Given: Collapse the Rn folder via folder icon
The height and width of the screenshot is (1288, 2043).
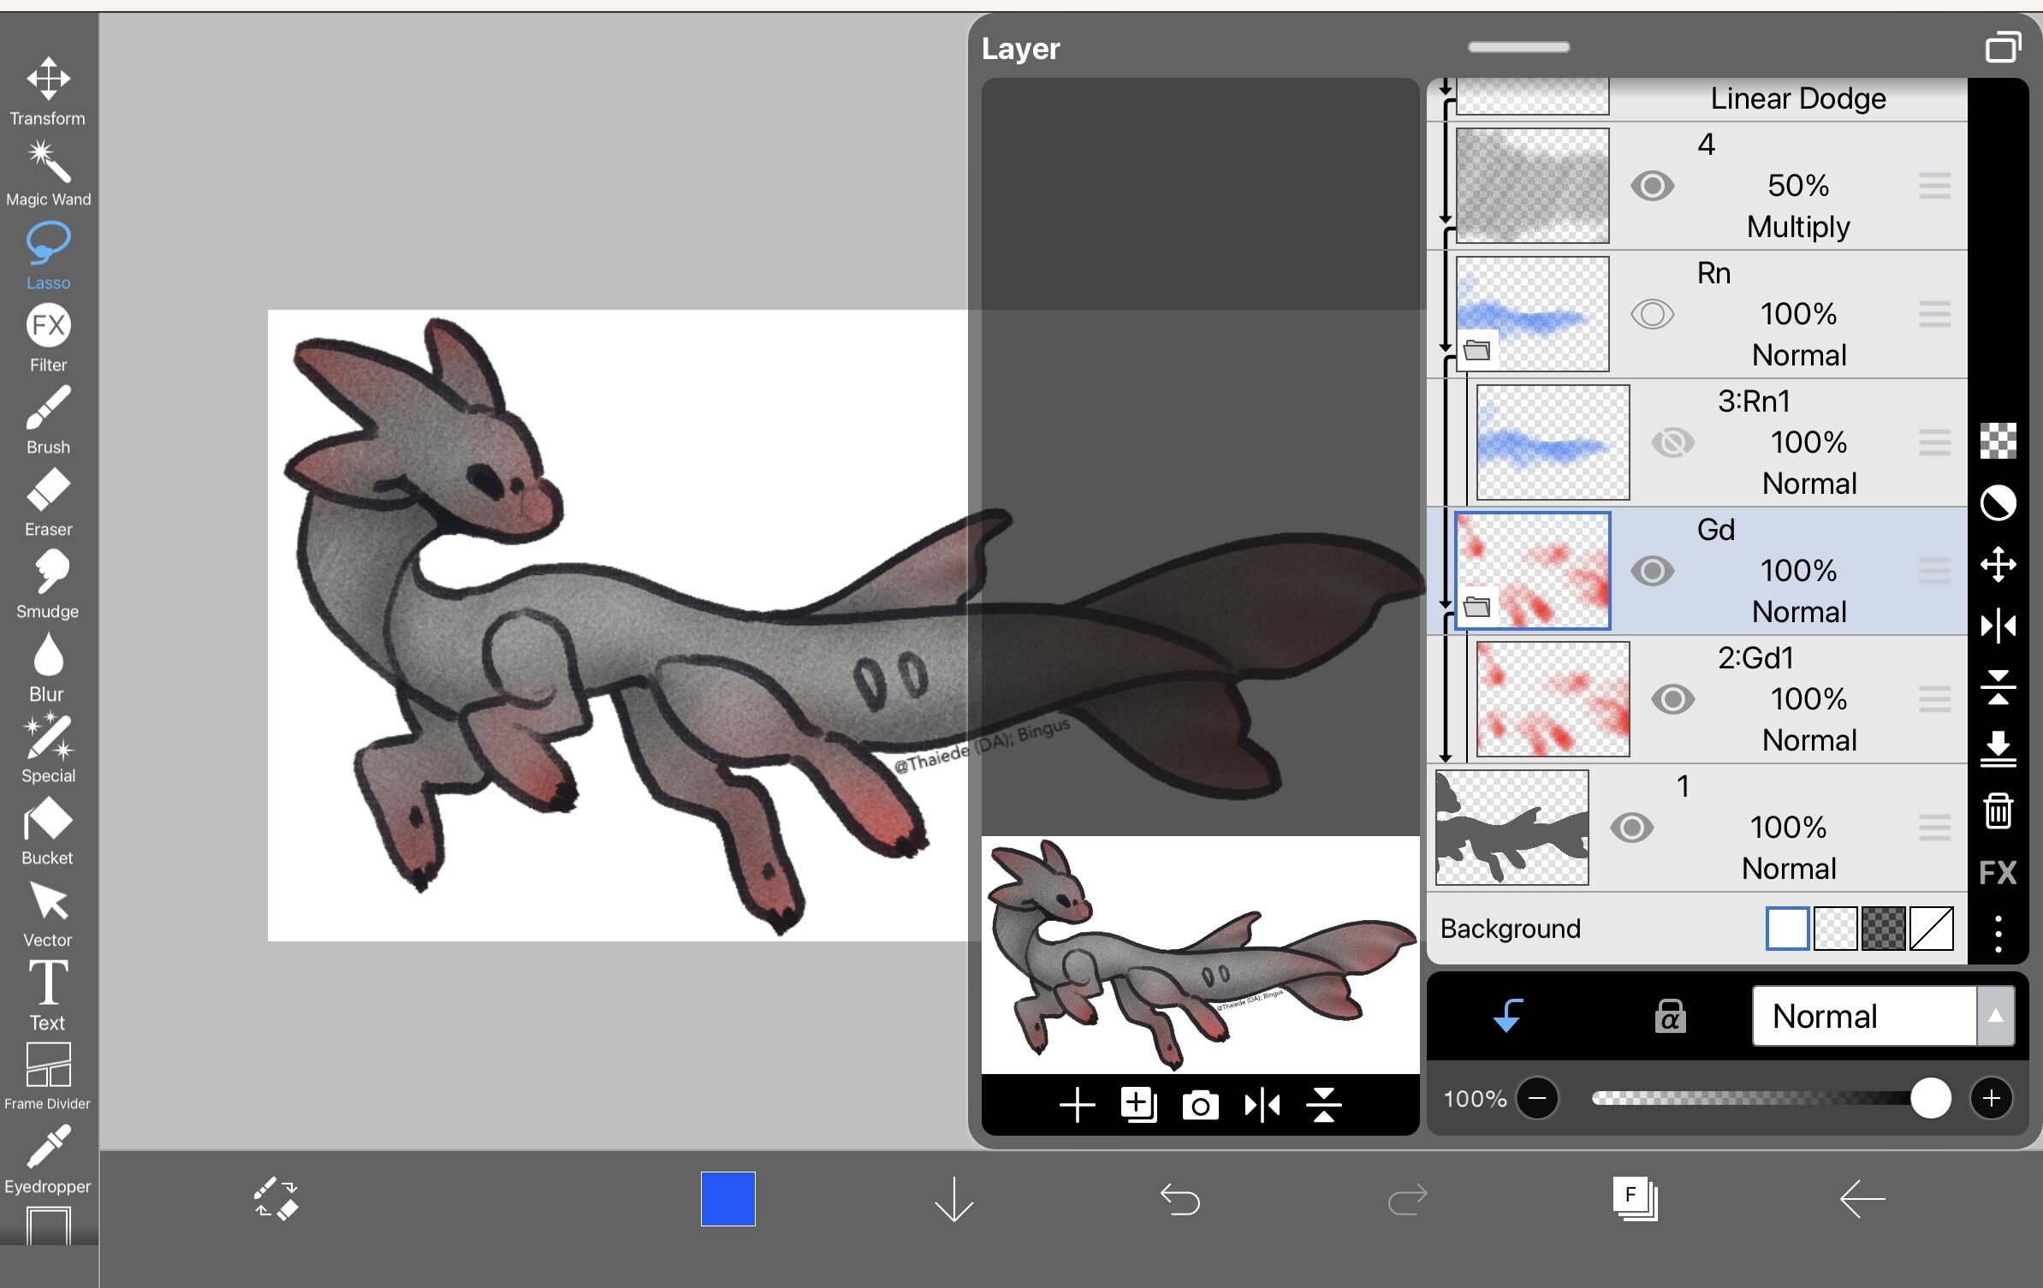Looking at the screenshot, I should click(1477, 350).
